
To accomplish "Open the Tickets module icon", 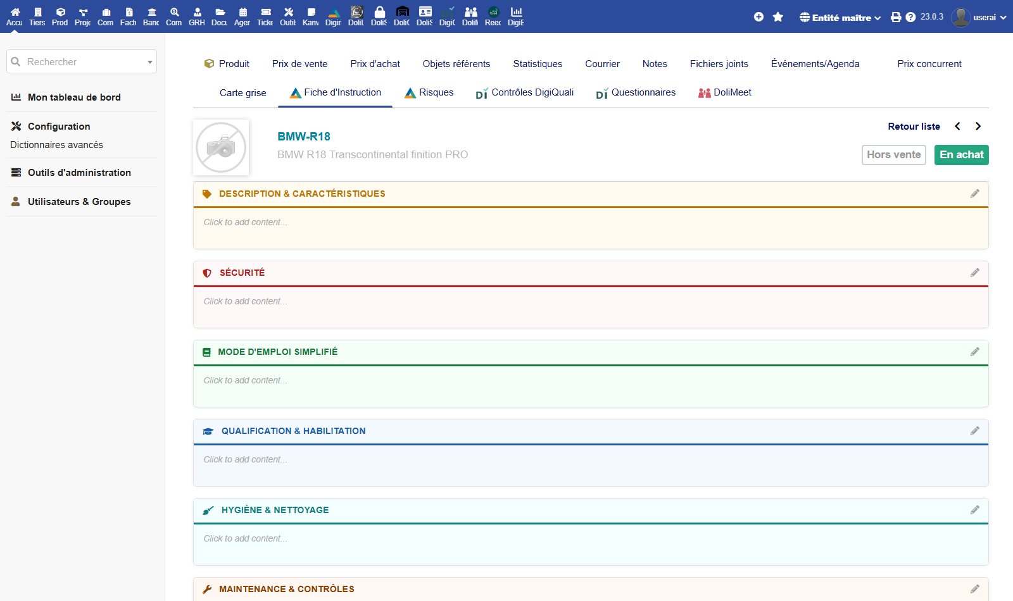I will click(265, 17).
